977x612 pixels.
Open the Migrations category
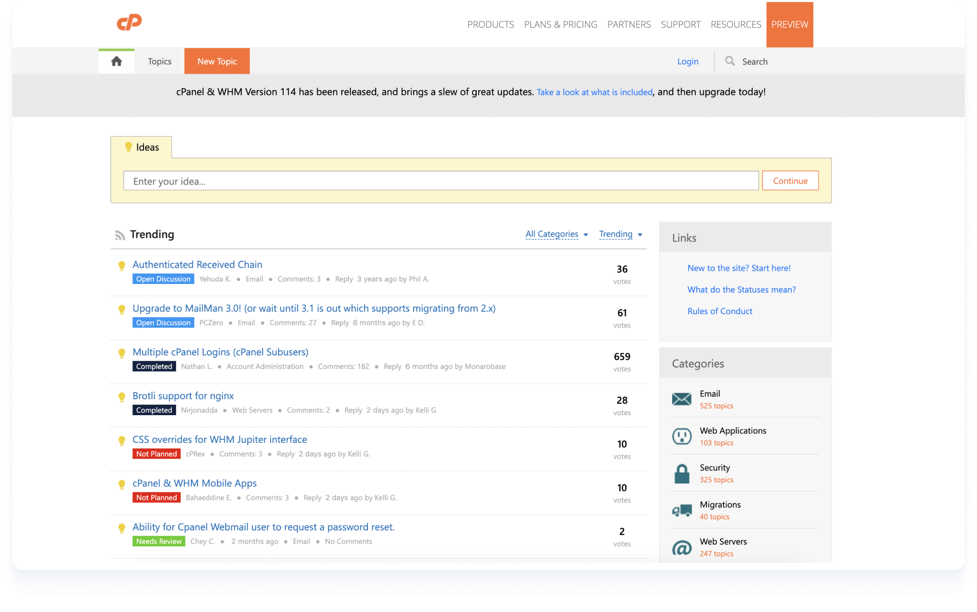point(720,504)
